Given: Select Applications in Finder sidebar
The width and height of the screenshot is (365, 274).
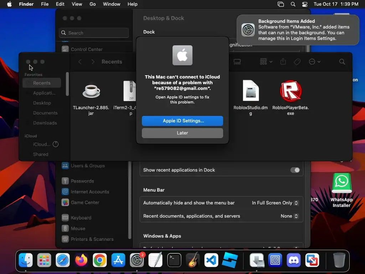Looking at the screenshot, I should [x=42, y=93].
